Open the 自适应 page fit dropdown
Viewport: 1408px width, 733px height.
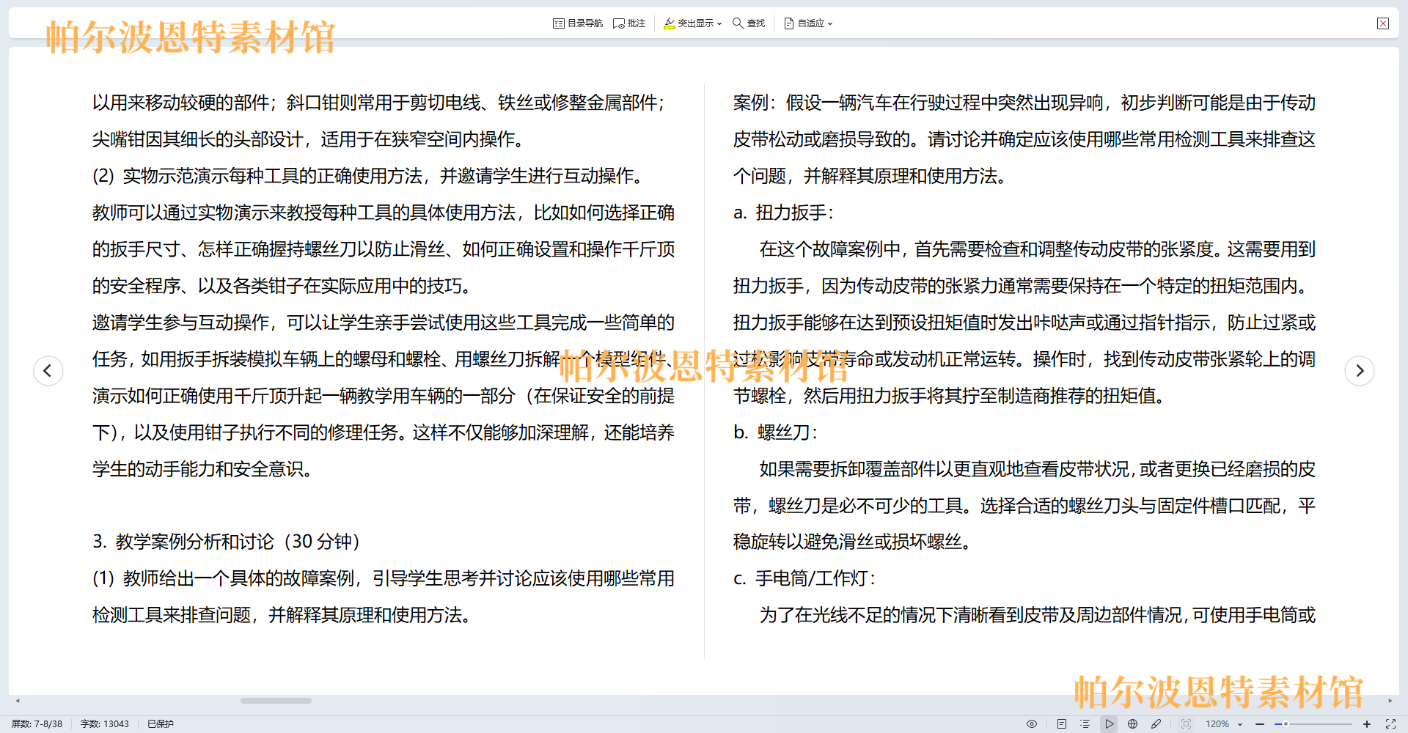[808, 23]
